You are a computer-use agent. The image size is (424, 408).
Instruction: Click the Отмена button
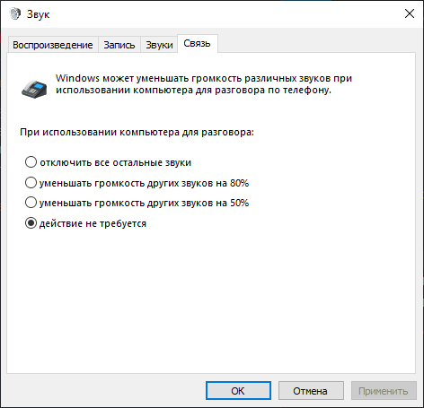[311, 391]
